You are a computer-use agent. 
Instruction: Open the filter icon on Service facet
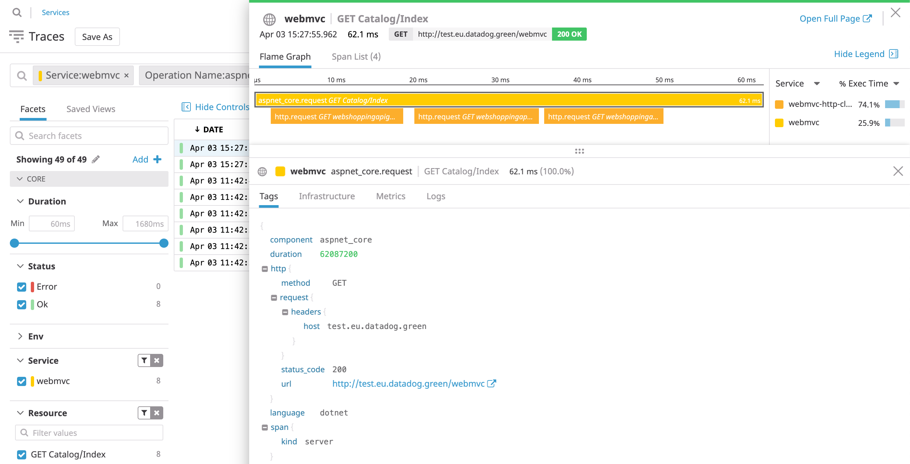(144, 360)
